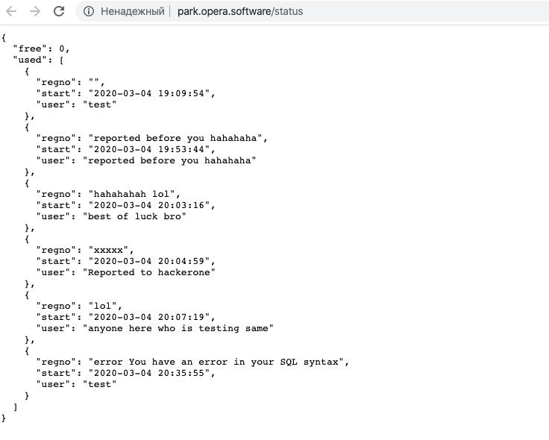Screen dimensions: 549x440
Task: Click regno 'error You have an error in your SQL syntax'
Action: [x=216, y=362]
